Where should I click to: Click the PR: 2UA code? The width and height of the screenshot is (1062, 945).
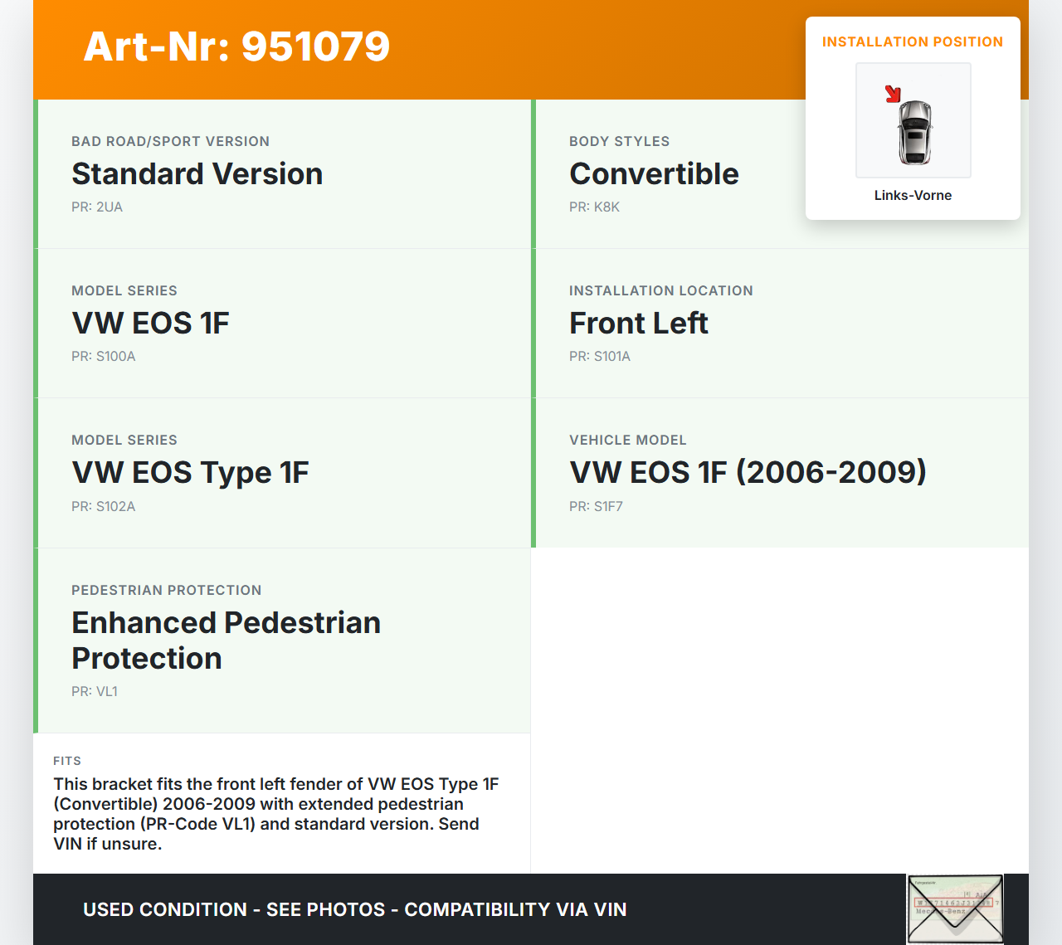tap(97, 207)
